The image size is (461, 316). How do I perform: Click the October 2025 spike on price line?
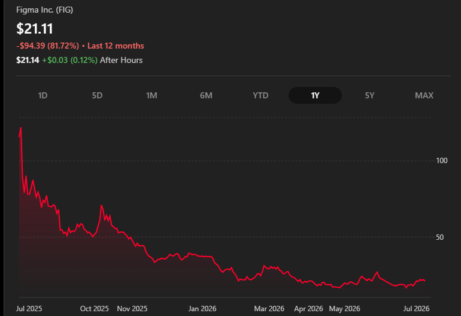(x=101, y=206)
